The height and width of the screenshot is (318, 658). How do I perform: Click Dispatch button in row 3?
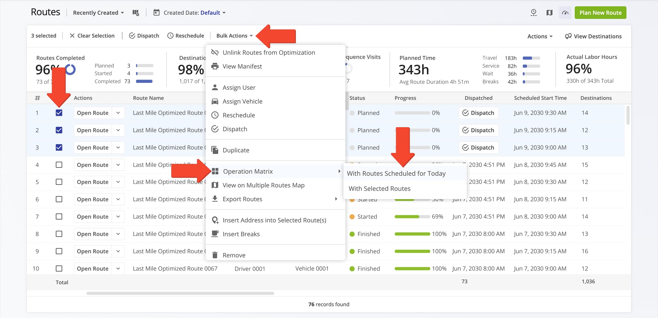[x=478, y=147]
